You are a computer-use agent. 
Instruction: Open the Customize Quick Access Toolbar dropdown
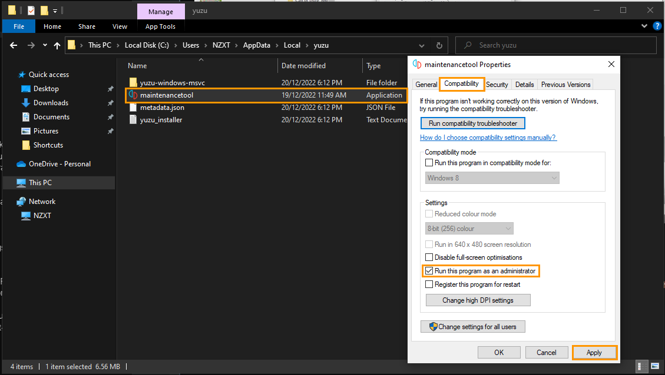tap(55, 11)
